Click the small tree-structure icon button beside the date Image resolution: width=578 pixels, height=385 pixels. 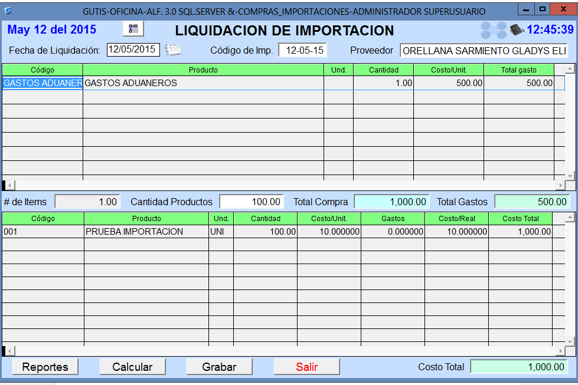(133, 29)
